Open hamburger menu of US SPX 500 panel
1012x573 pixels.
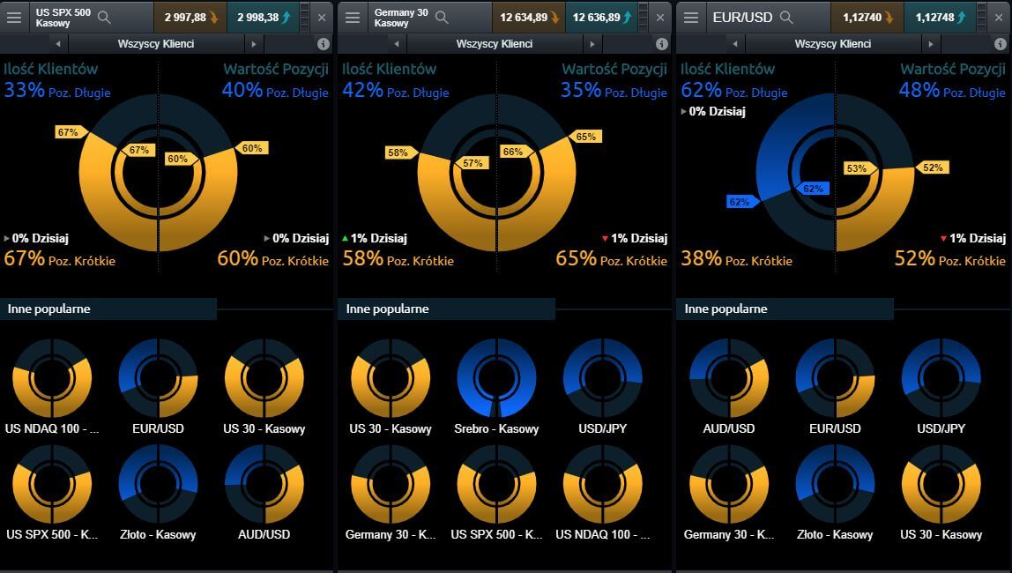14,17
